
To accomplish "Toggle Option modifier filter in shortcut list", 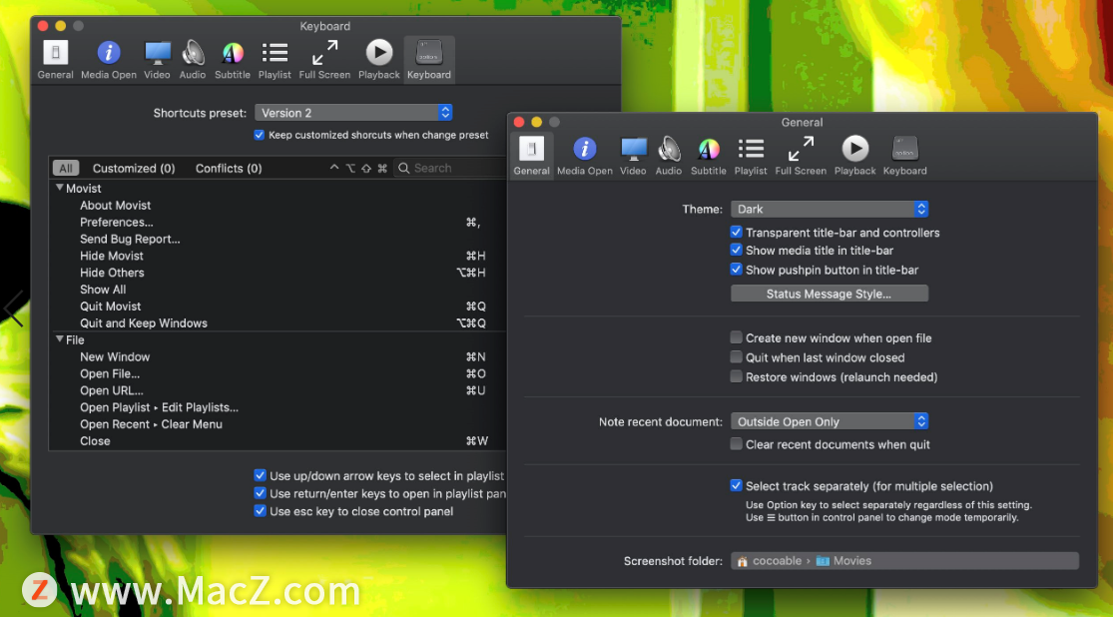I will (x=350, y=169).
